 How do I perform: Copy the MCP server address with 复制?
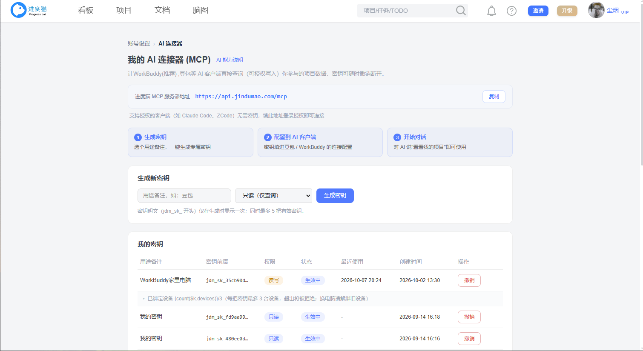point(494,97)
